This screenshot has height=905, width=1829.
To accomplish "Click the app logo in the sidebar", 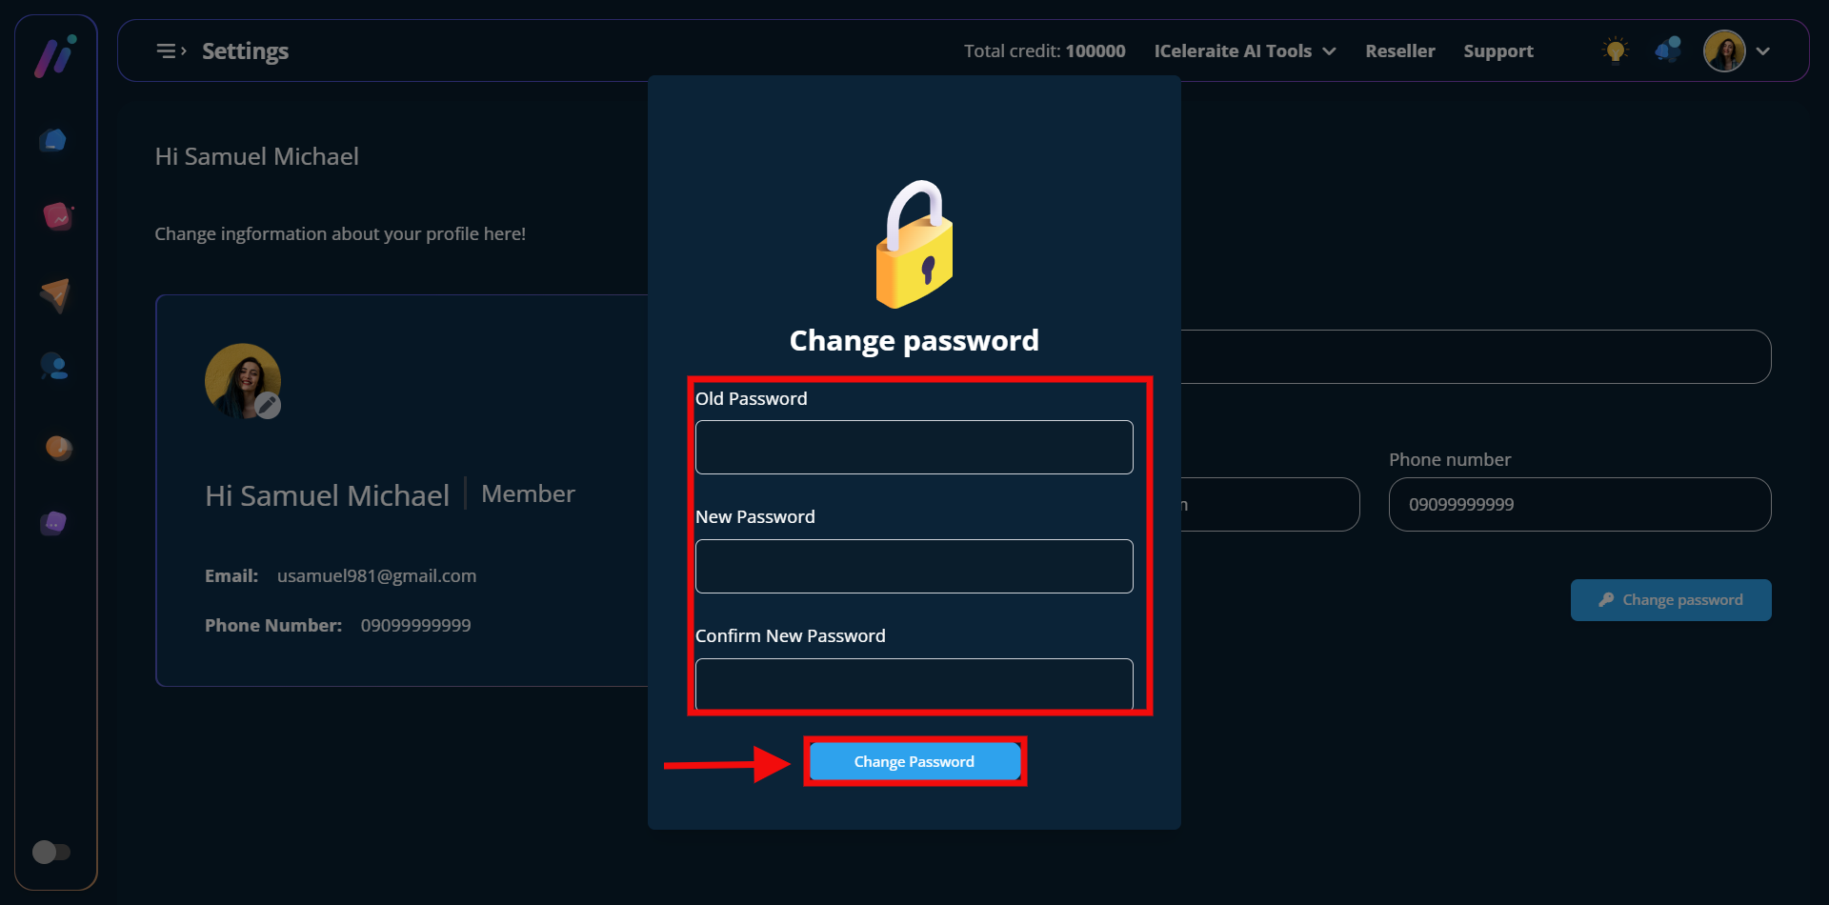I will point(55,56).
